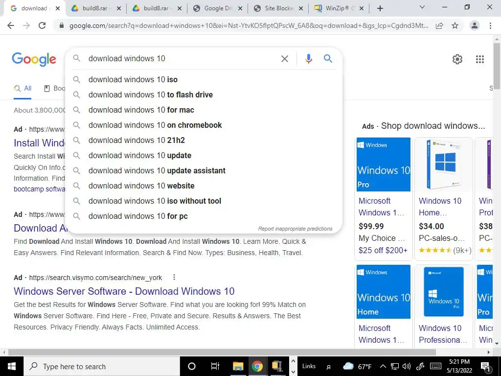This screenshot has width=501, height=376.
Task: Choose suggestion 'update assistant'
Action: click(x=204, y=171)
